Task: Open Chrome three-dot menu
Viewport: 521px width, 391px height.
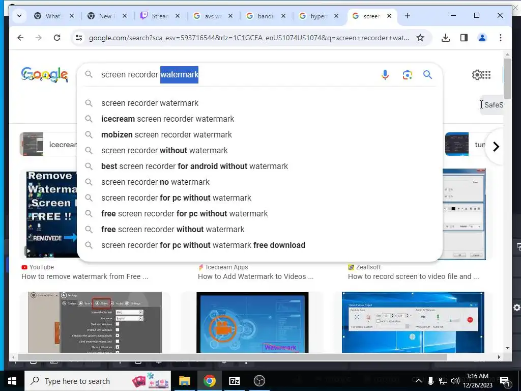Action: click(x=501, y=38)
